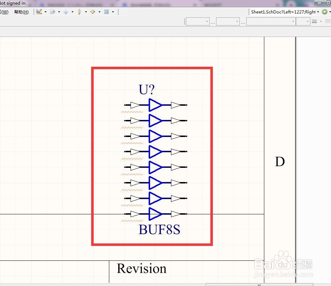Screen dimensions: 331x286
Task: Click the ellipsis button after first combo box
Action: tap(213, 23)
